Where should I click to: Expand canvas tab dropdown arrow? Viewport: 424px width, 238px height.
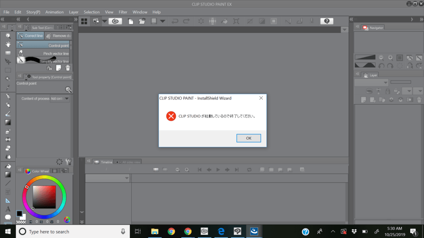click(x=344, y=30)
